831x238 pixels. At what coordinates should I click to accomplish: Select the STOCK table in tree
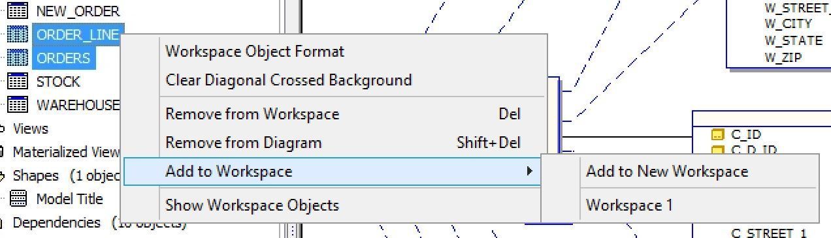[x=58, y=82]
